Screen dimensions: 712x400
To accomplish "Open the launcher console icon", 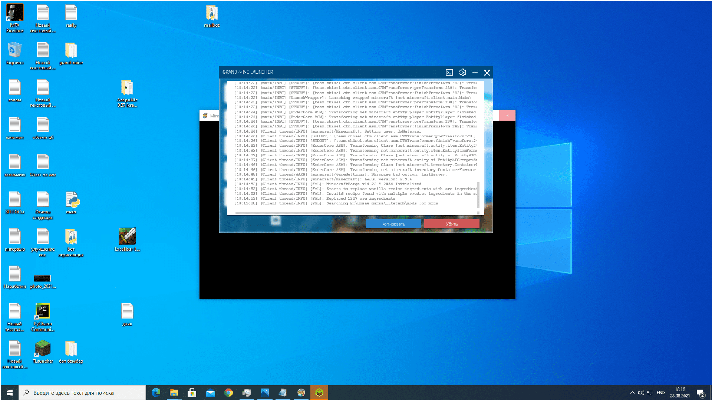I will click(x=449, y=73).
